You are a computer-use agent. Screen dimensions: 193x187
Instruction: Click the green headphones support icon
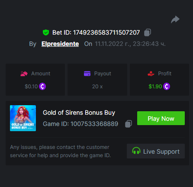coord(136,151)
